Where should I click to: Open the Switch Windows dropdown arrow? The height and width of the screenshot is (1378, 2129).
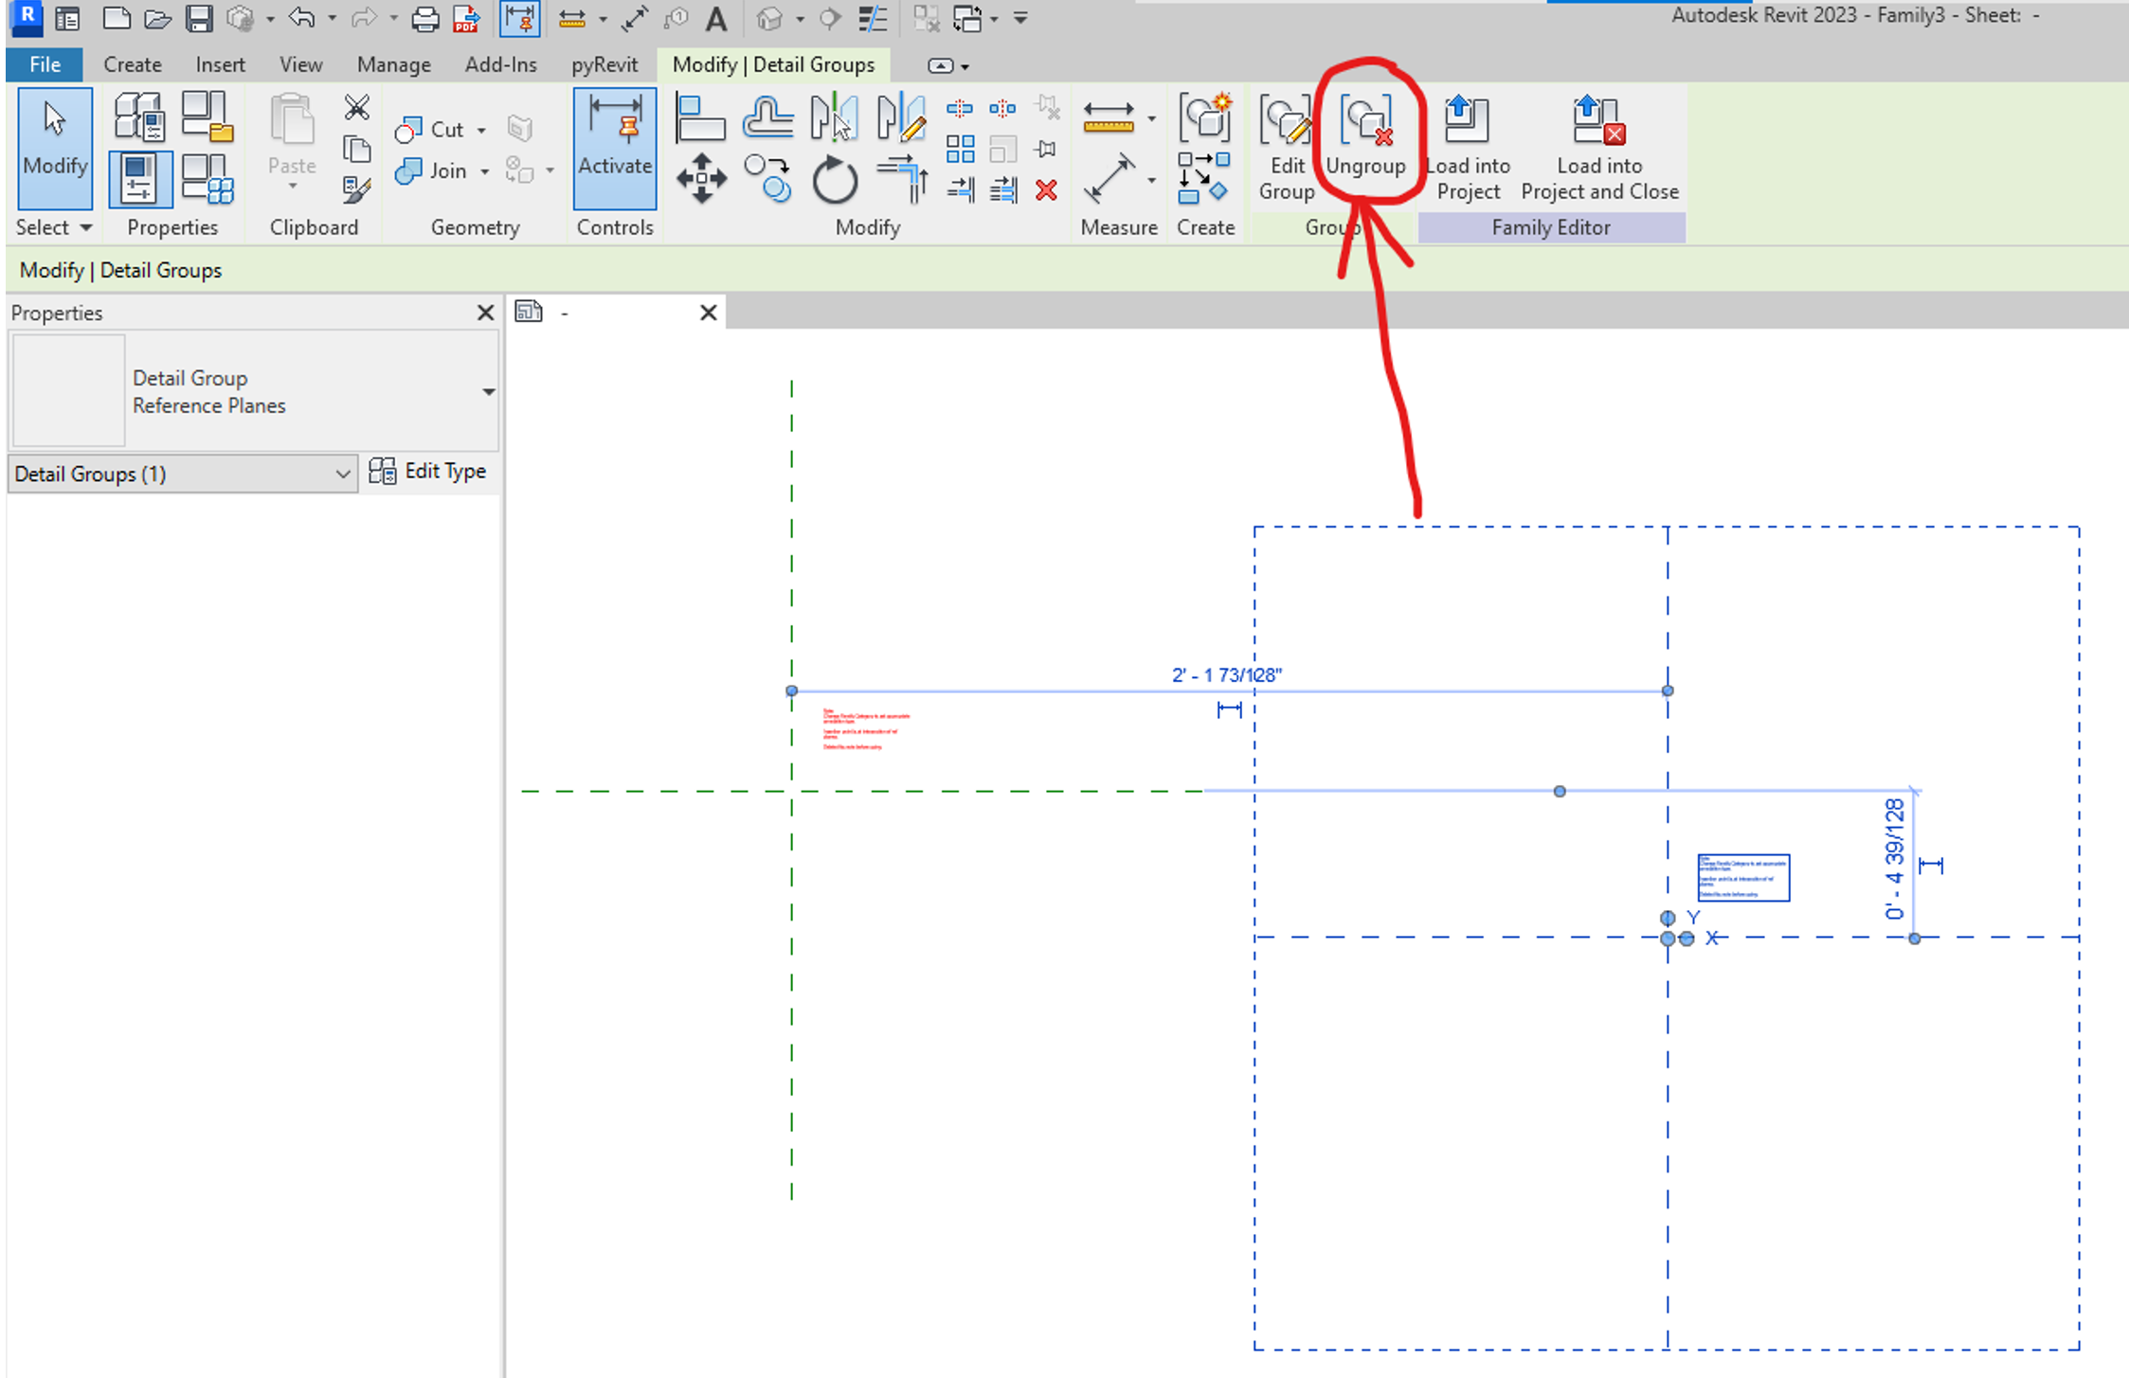click(994, 18)
